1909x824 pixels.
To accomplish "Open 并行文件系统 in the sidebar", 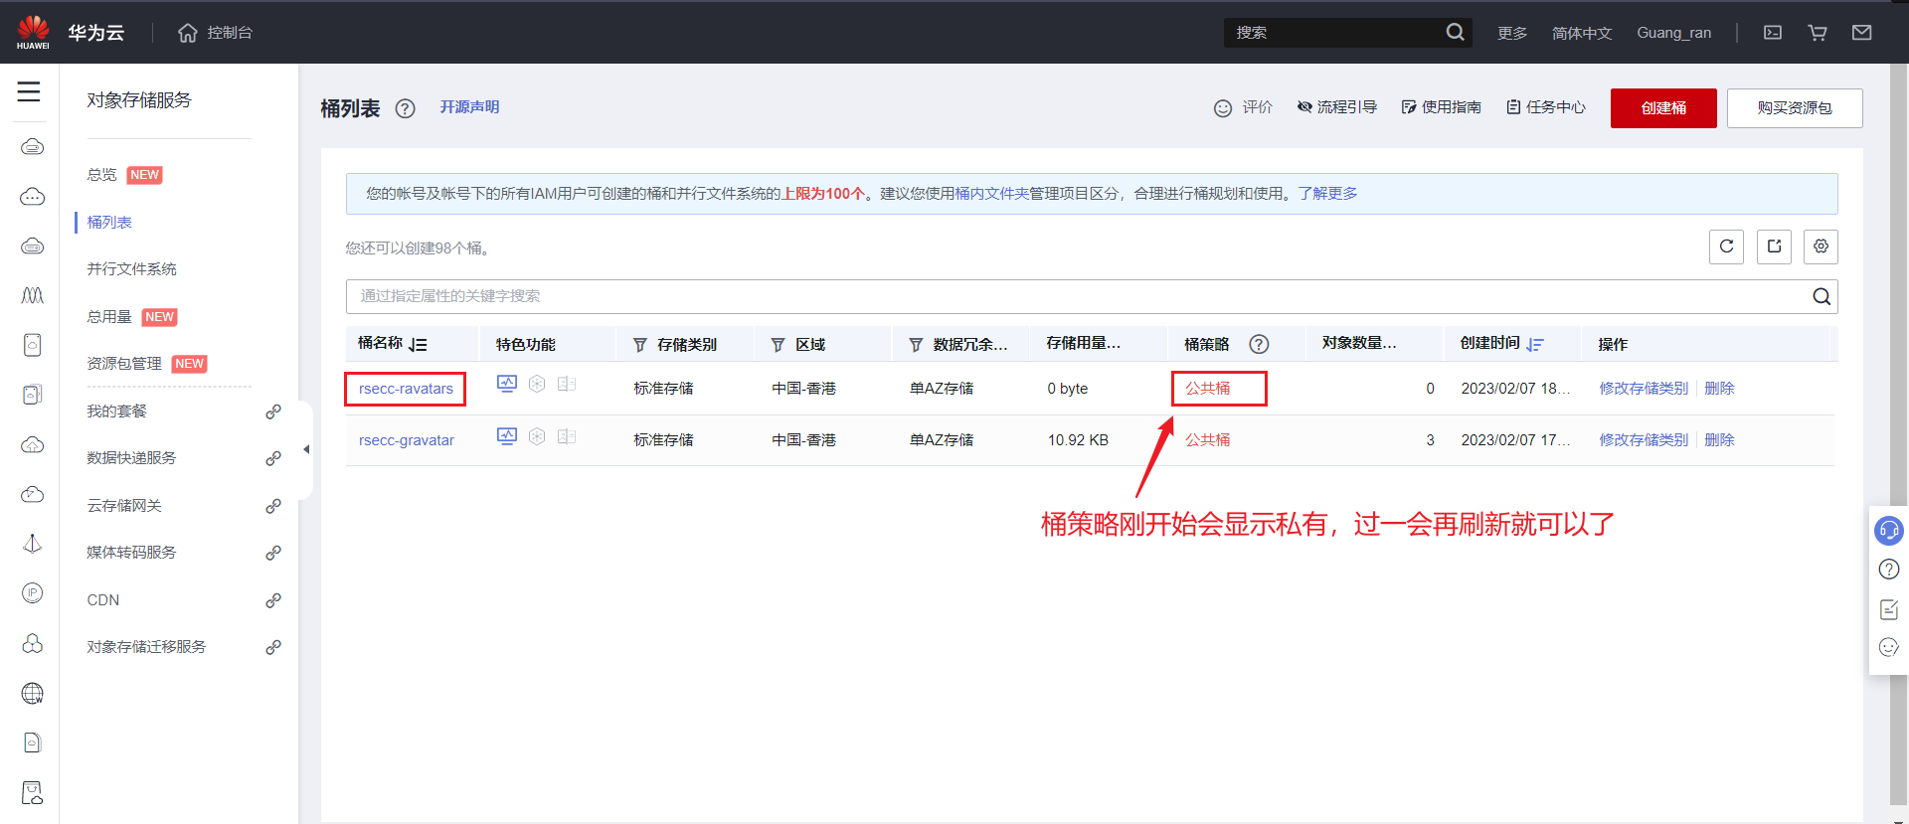I will (131, 269).
